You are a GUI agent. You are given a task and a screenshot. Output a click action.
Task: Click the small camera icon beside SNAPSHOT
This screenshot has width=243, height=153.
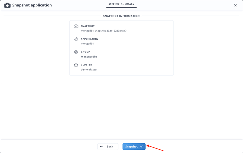76,26
